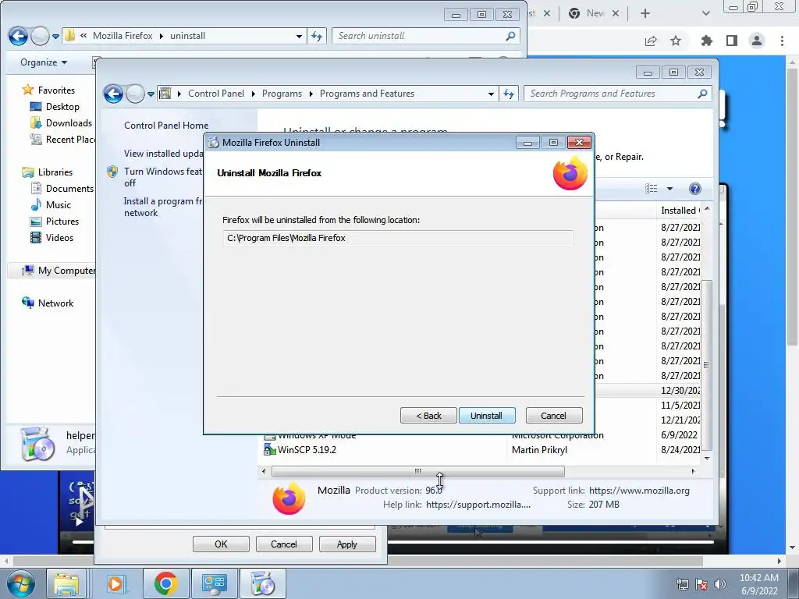Open the Organize menu in Explorer
This screenshot has width=799, height=599.
coord(44,62)
